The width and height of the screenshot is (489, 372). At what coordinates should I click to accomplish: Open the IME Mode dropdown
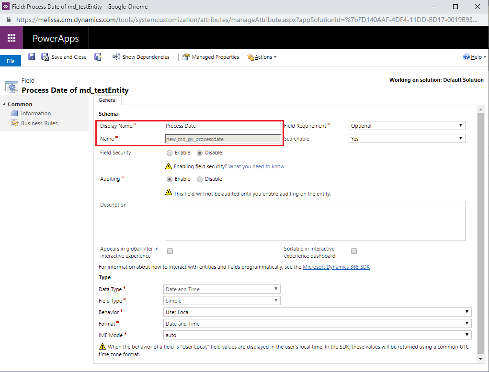[317, 335]
